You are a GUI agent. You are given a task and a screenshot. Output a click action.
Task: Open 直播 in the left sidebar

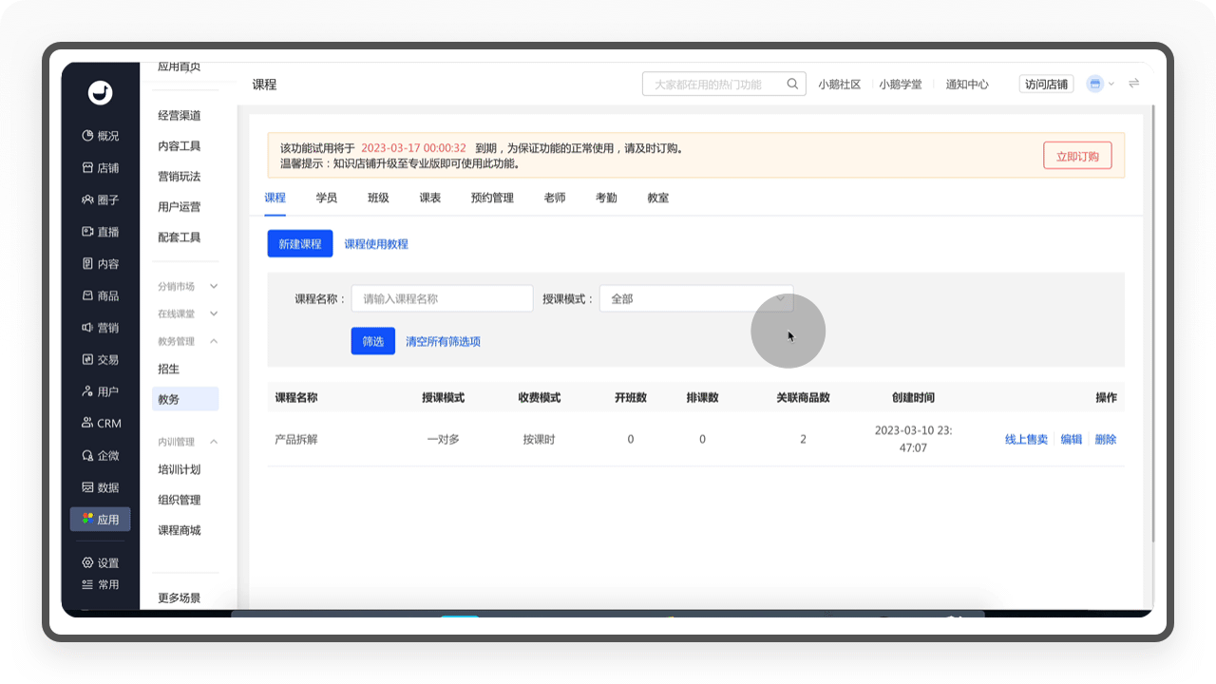click(x=100, y=232)
